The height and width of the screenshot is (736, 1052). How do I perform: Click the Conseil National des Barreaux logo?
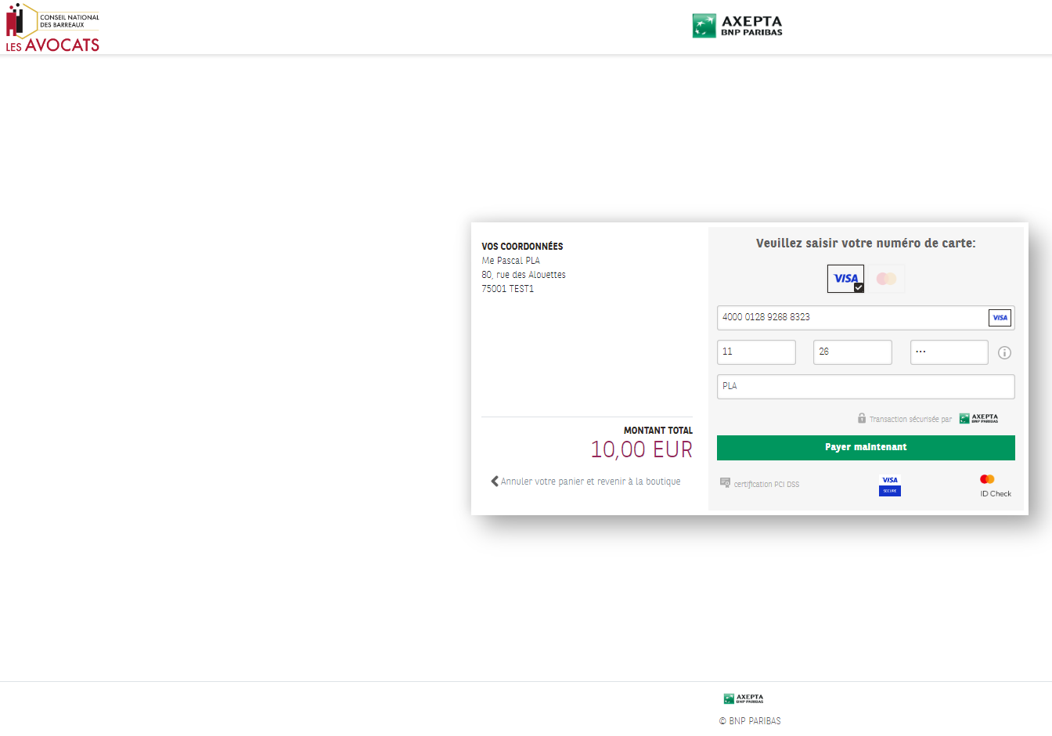click(x=52, y=27)
